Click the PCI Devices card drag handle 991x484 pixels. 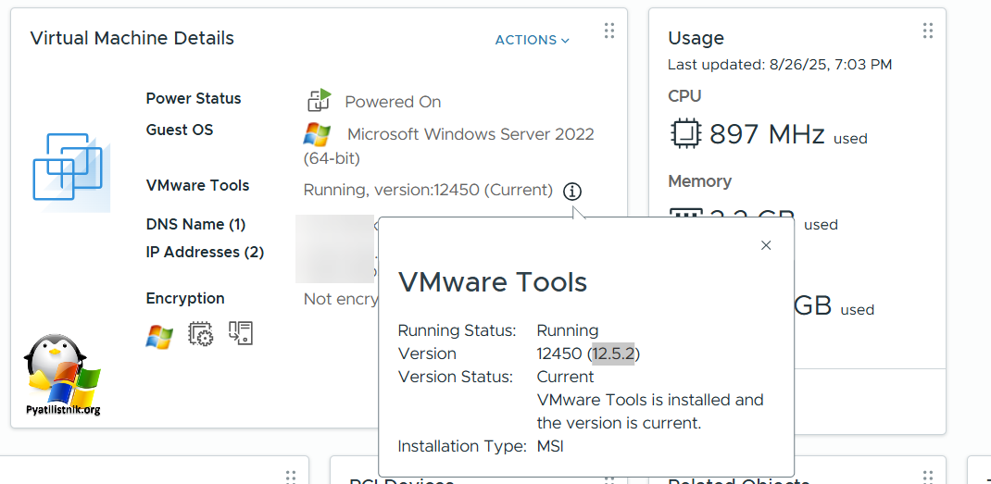[608, 477]
